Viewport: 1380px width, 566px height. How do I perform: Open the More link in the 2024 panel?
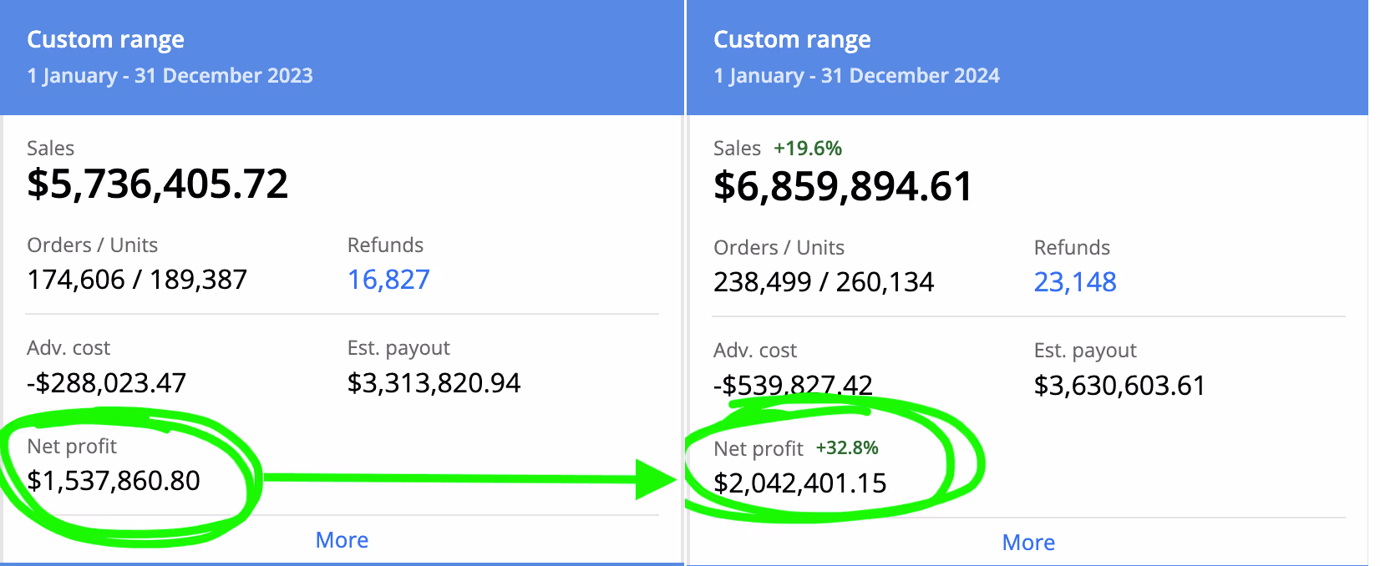coord(1028,543)
